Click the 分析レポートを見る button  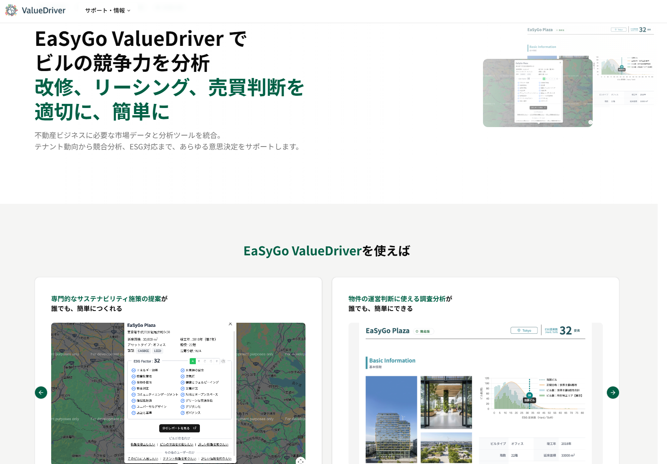[x=179, y=428]
